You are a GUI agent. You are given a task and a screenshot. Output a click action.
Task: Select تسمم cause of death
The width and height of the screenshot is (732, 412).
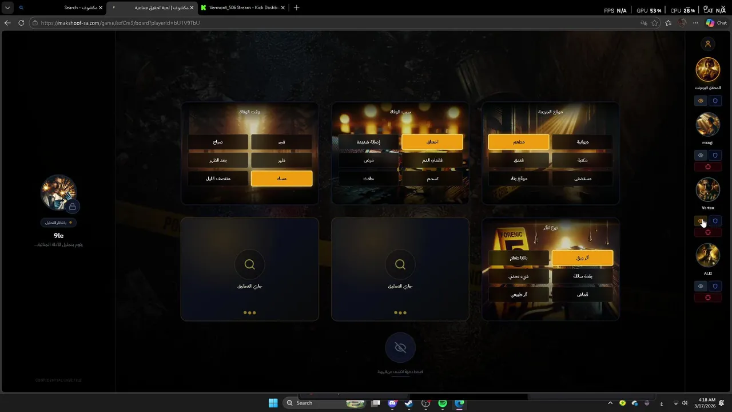[x=432, y=179]
